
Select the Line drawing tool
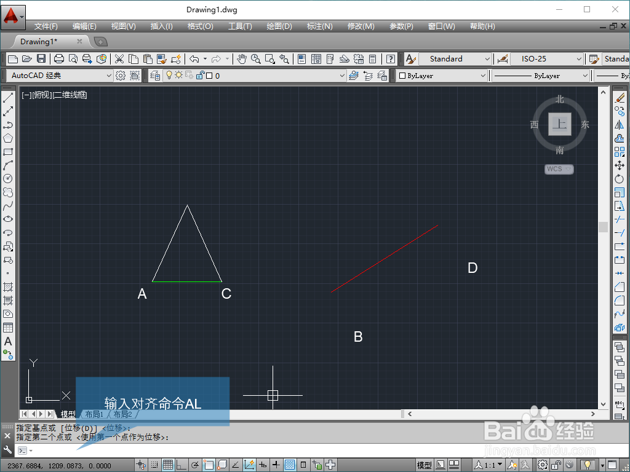(8, 97)
